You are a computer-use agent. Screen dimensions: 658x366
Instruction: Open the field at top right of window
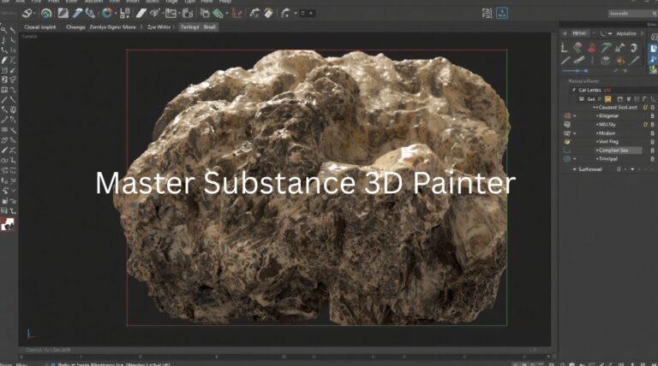point(632,14)
